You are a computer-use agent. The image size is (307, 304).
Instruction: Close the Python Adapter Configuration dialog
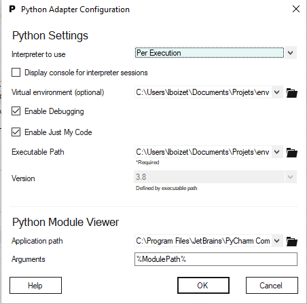296,9
